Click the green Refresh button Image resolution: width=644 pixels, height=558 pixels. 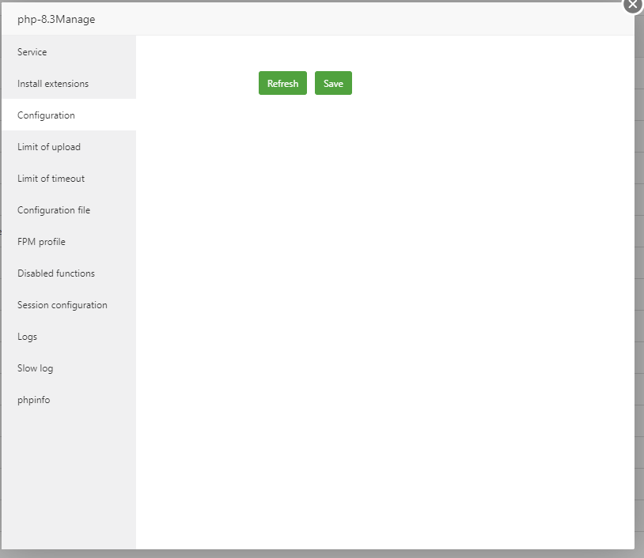282,83
